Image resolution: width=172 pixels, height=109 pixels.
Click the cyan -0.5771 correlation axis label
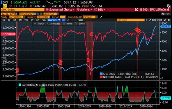coord(166,98)
